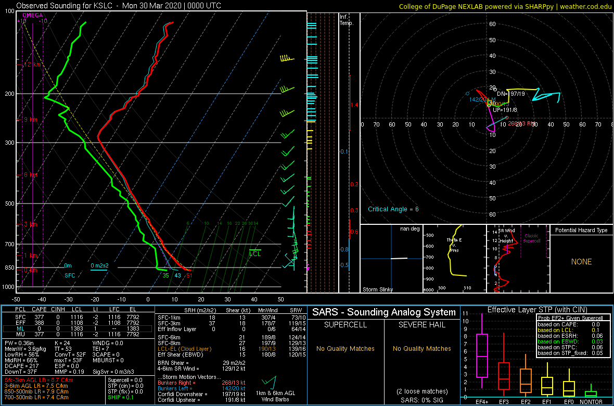614x406 pixels.
Task: Select the EFF parcel row
Action: point(78,323)
